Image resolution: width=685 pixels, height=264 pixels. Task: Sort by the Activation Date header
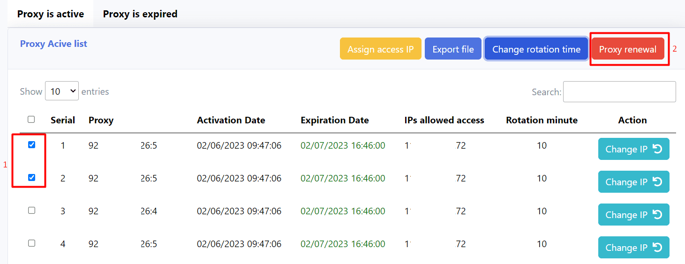click(231, 121)
